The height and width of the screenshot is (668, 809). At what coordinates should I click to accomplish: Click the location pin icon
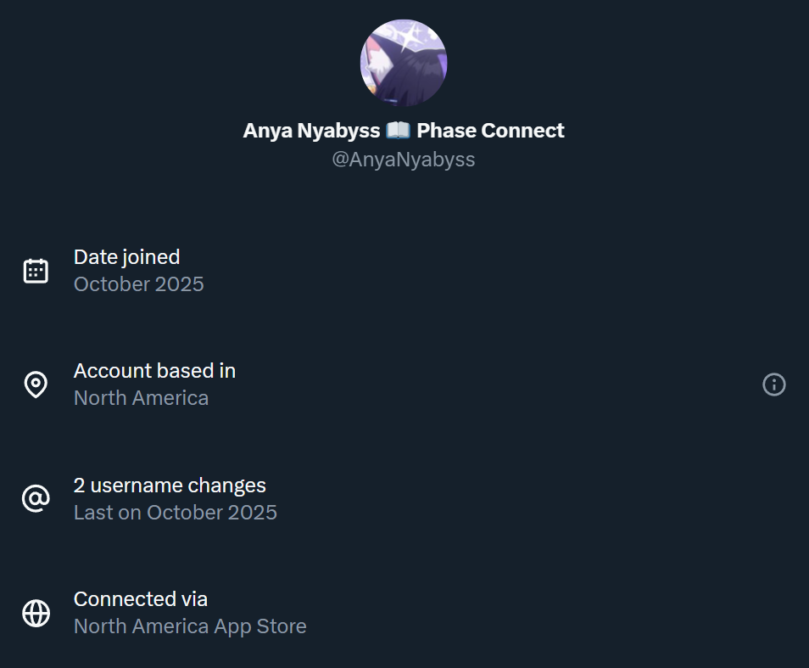pos(36,385)
